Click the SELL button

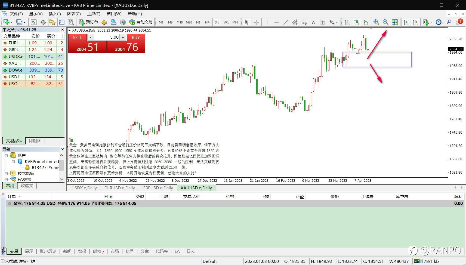(77, 37)
